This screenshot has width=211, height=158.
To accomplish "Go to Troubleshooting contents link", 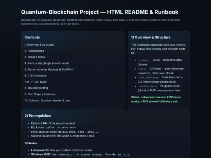I will coord(36,88).
